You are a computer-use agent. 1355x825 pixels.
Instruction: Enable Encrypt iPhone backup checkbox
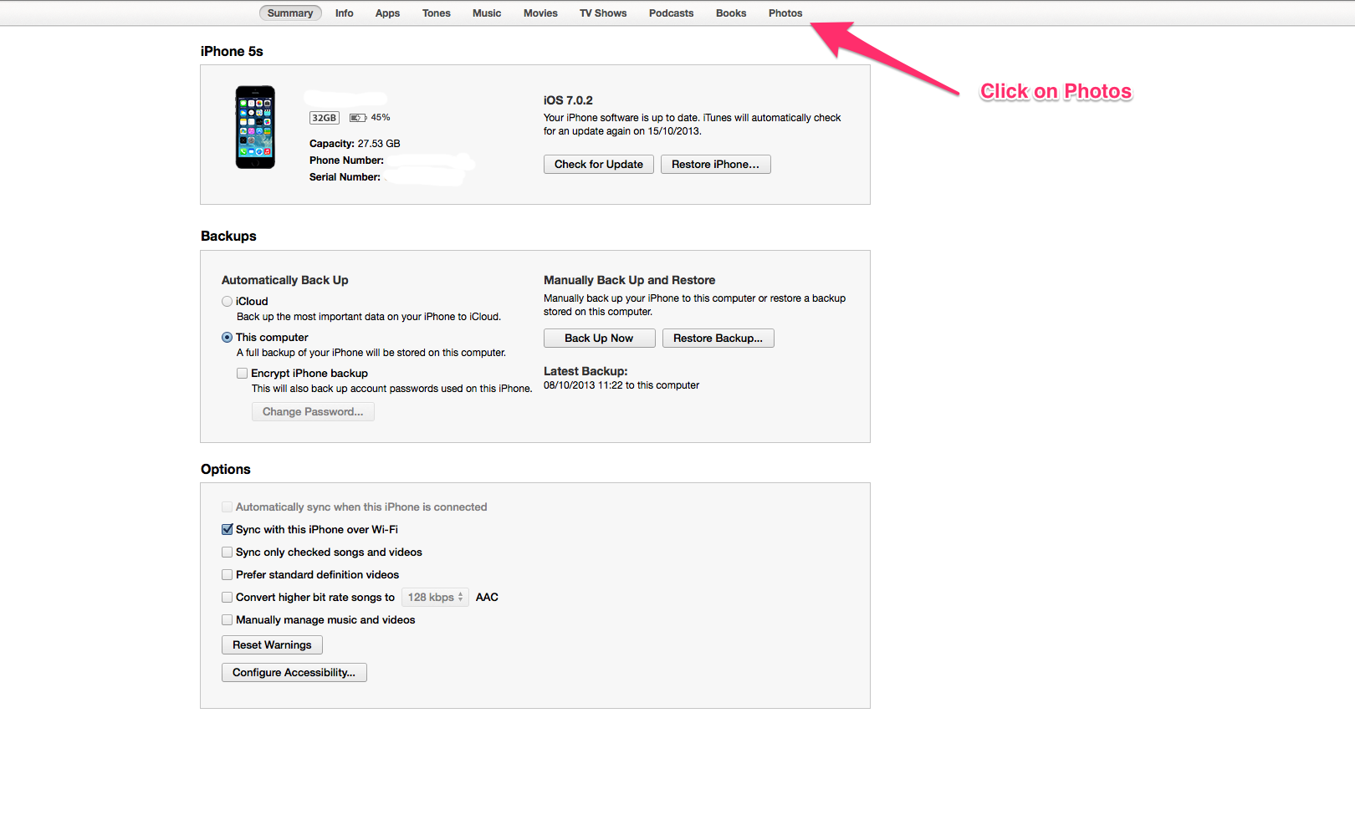[x=242, y=374]
